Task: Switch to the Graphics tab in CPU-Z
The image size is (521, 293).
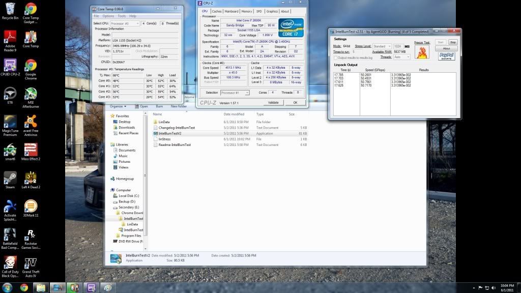Action: click(x=272, y=11)
